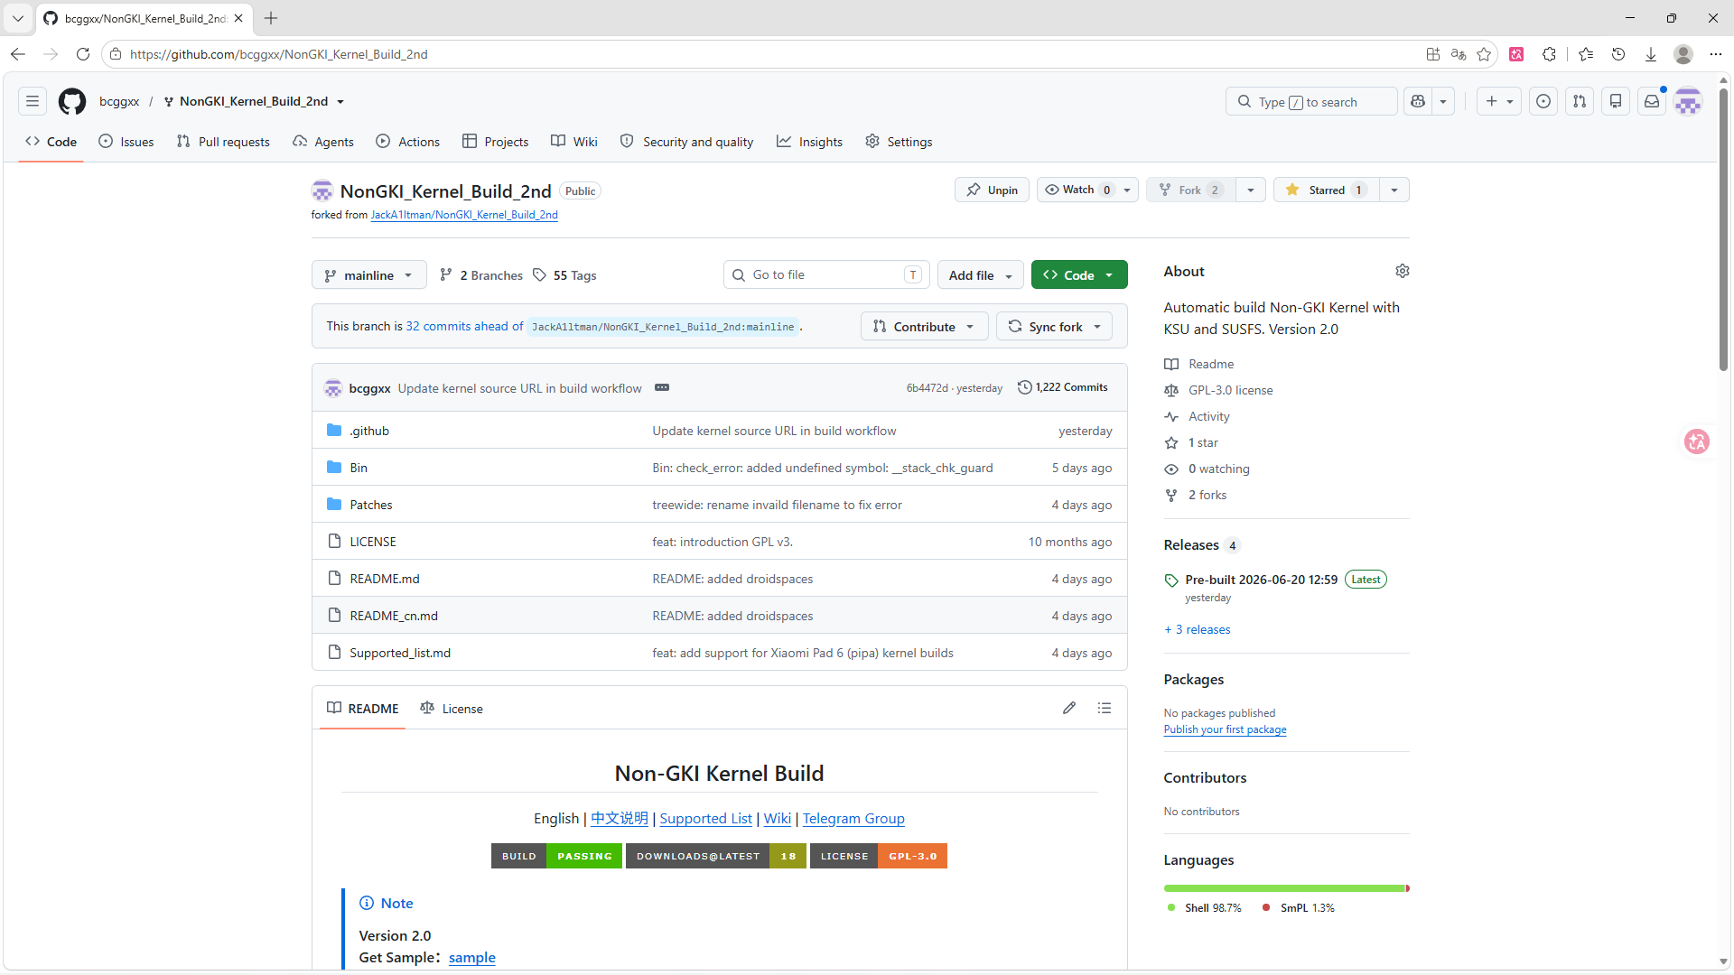
Task: Add page to browser favorites star
Action: pyautogui.click(x=1484, y=54)
